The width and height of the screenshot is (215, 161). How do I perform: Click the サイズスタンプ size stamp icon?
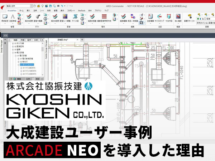(159, 17)
